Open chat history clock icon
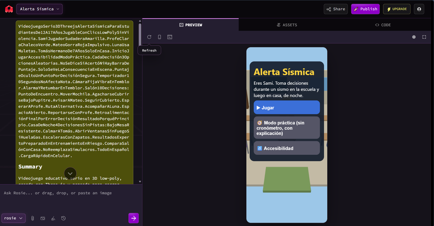This screenshot has height=226, width=434. tap(64, 218)
